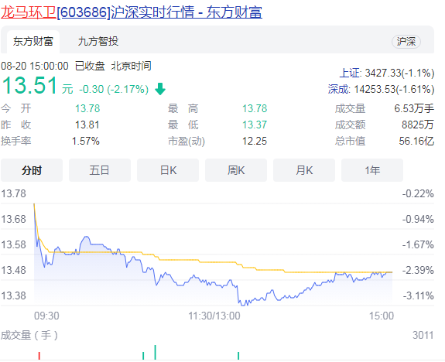Click the timestamp 08-20 15:00:00

35,66
